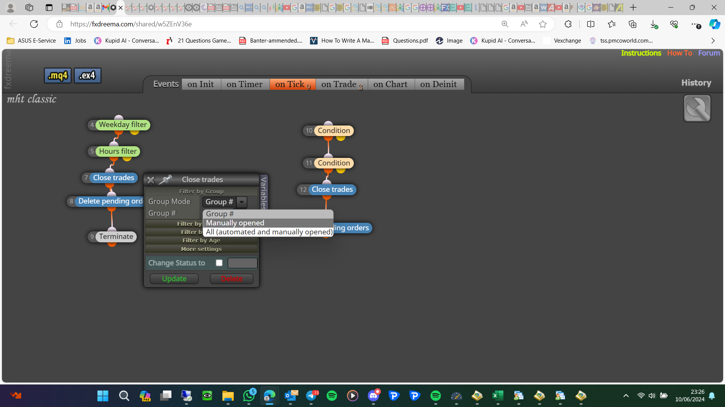Download the .ex4 compiled file
The width and height of the screenshot is (725, 407).
pyautogui.click(x=87, y=76)
